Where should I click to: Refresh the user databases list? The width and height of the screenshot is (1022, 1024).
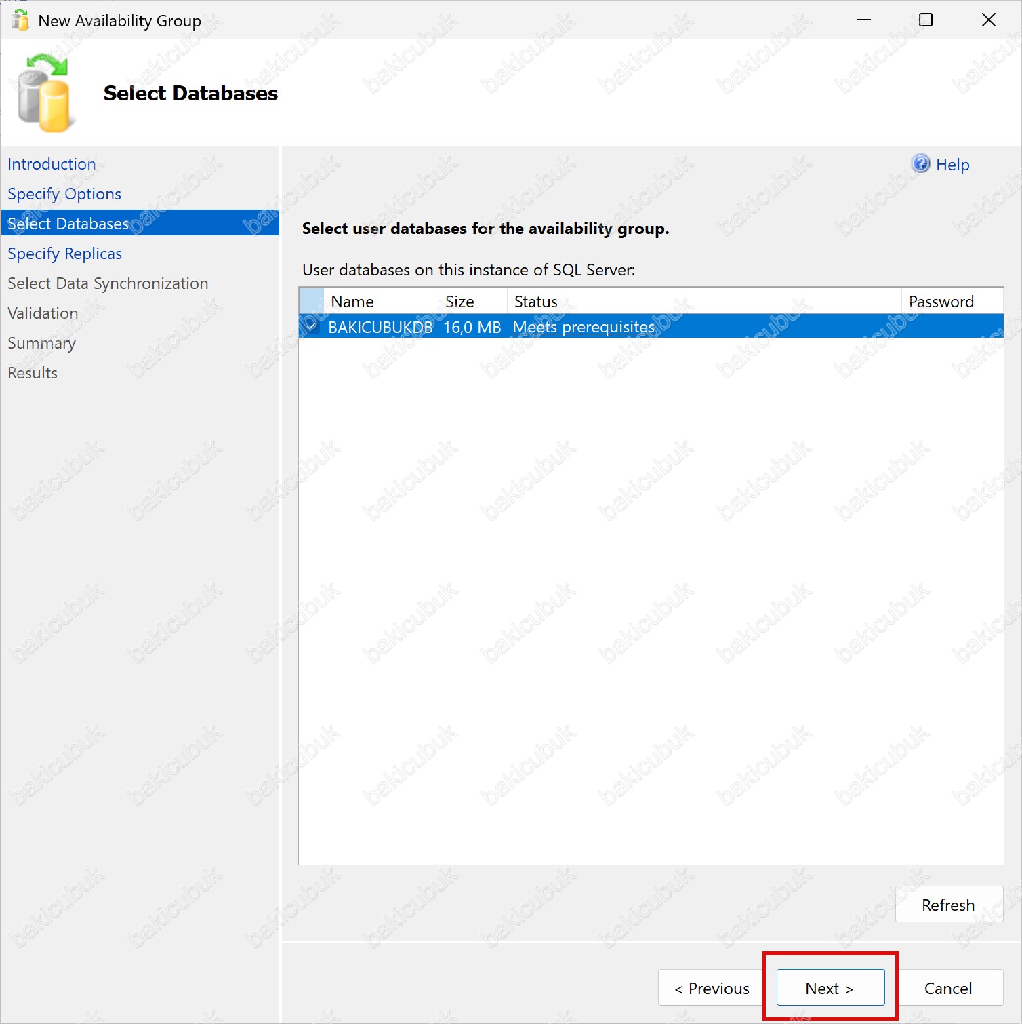point(948,905)
